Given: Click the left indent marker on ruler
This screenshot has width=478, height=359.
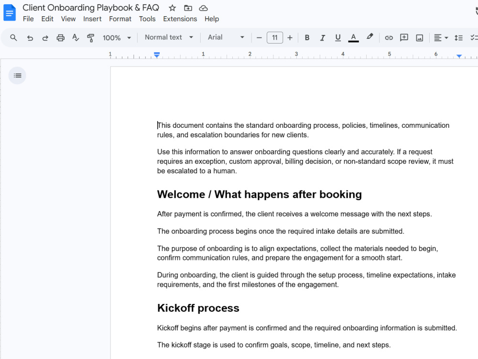Looking at the screenshot, I should [157, 55].
